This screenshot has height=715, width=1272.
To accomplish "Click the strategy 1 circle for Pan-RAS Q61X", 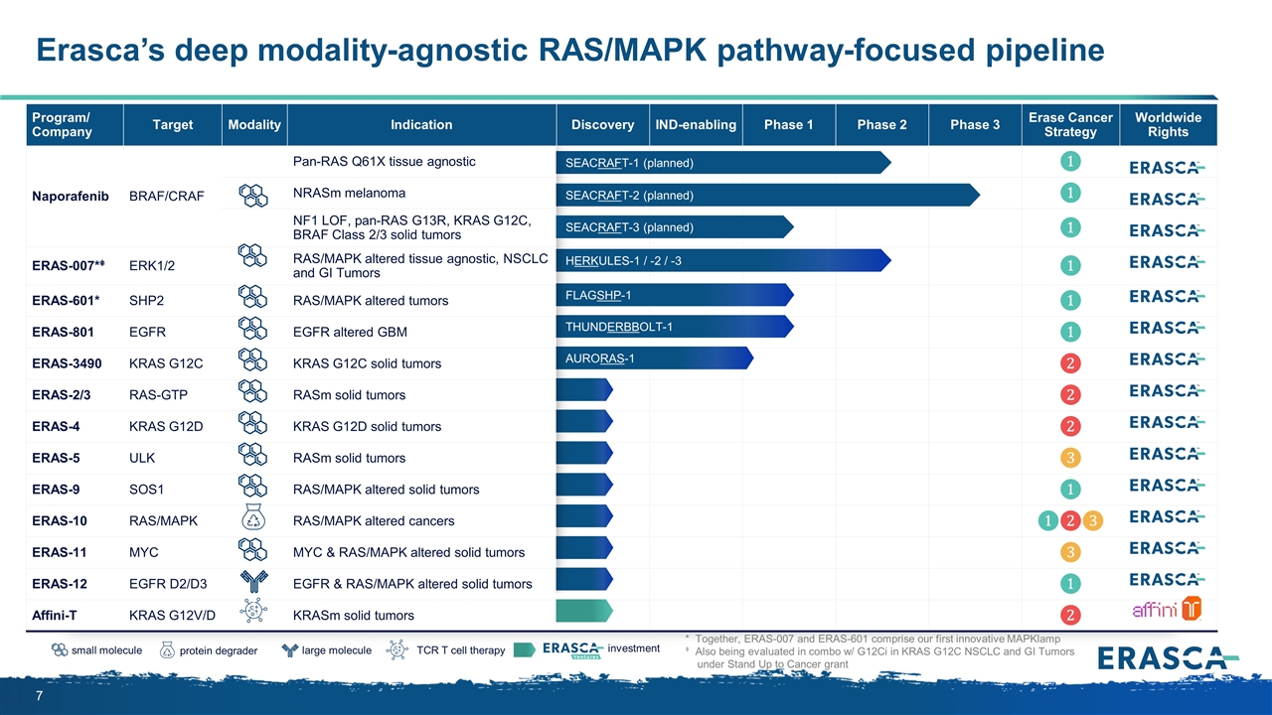I will pos(1069,161).
